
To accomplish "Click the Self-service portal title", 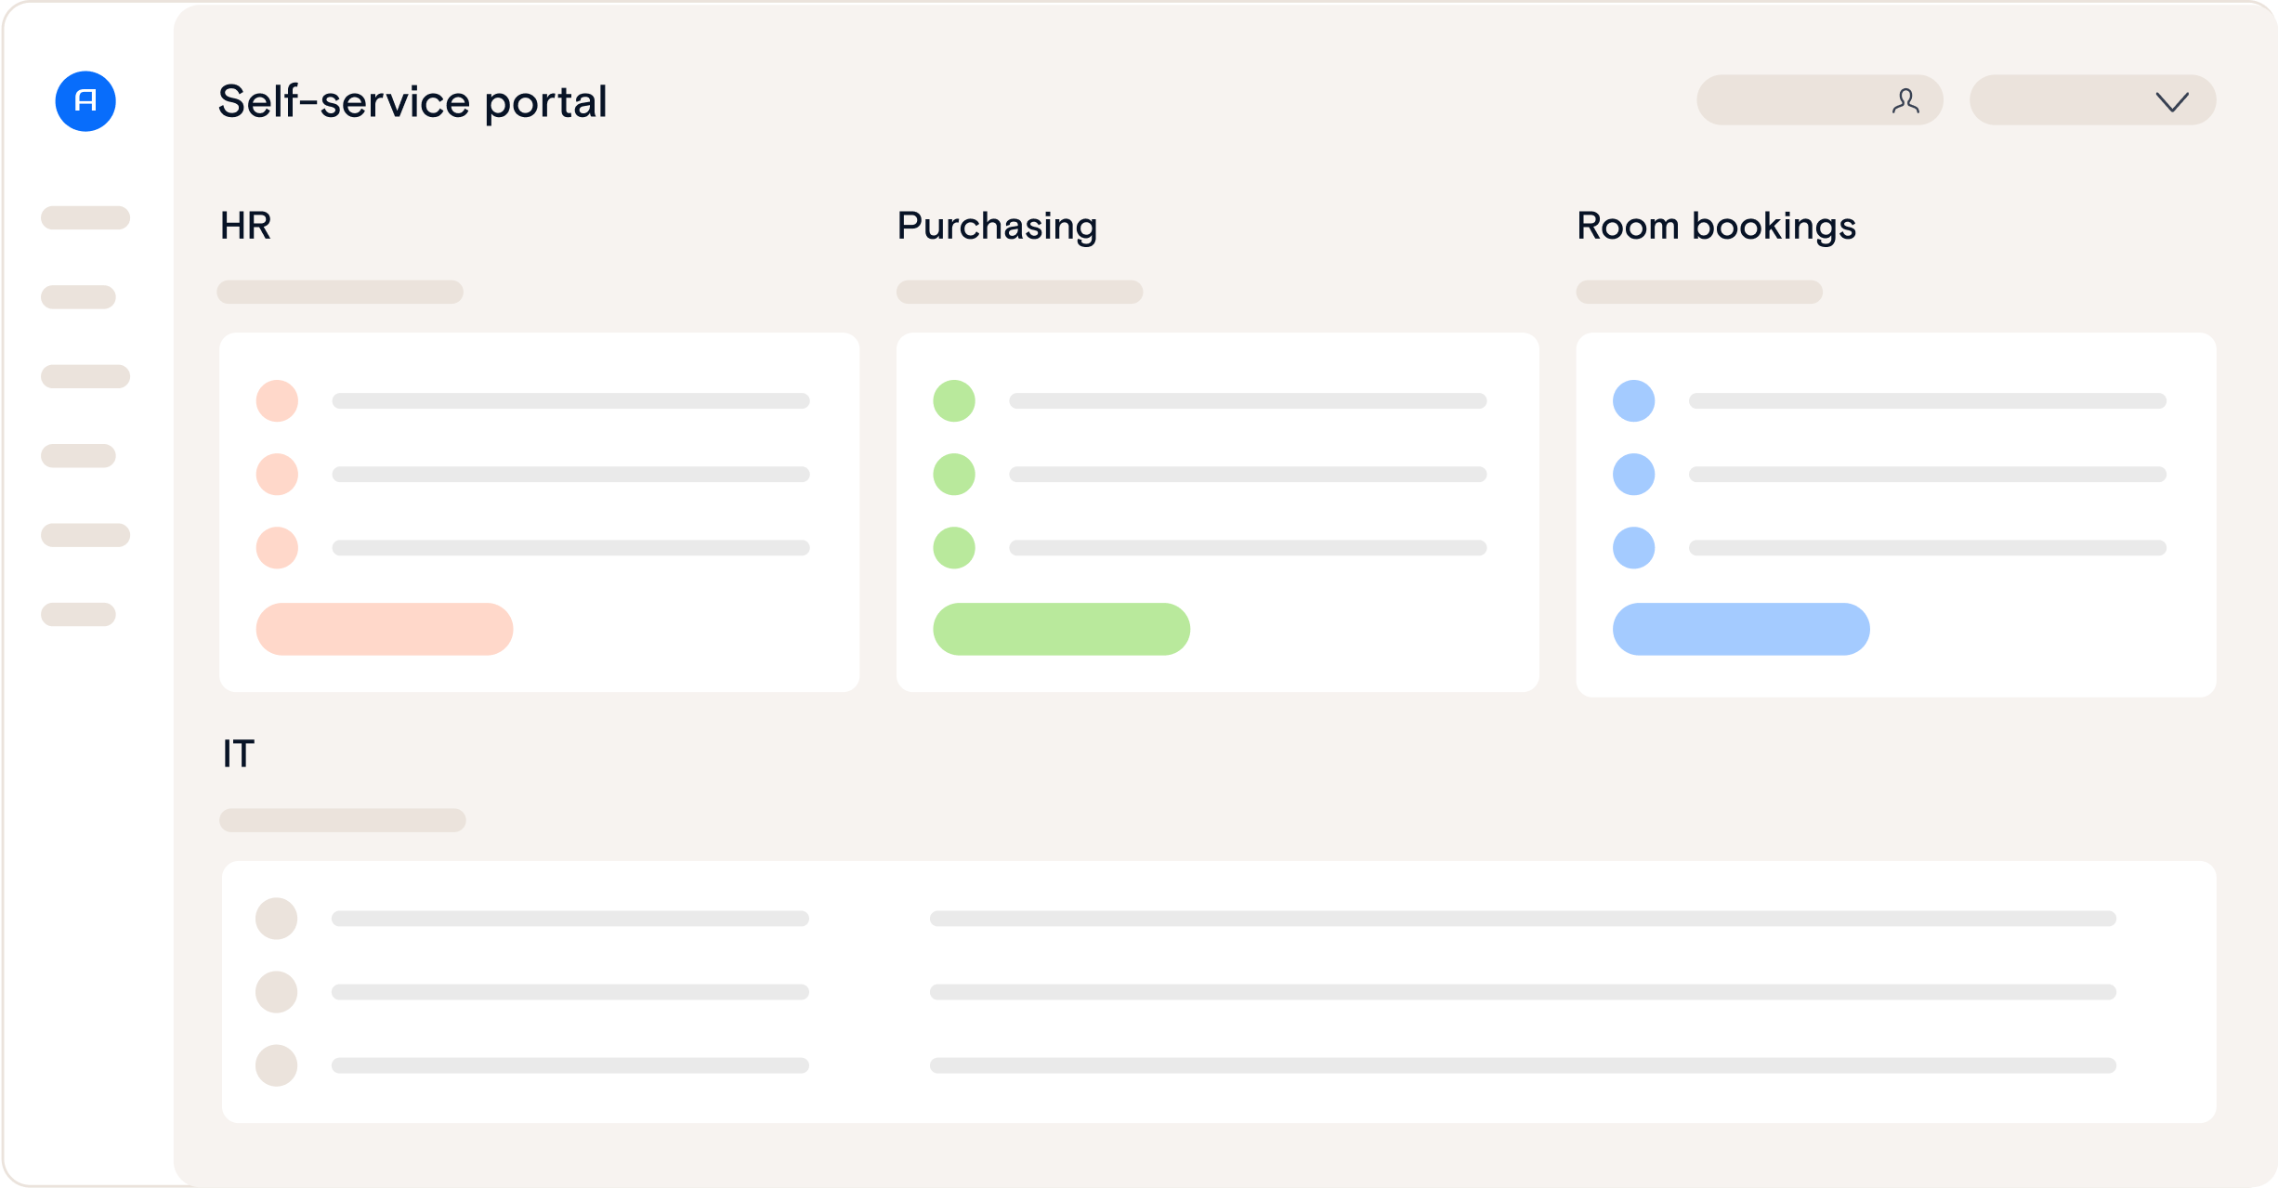I will point(412,101).
